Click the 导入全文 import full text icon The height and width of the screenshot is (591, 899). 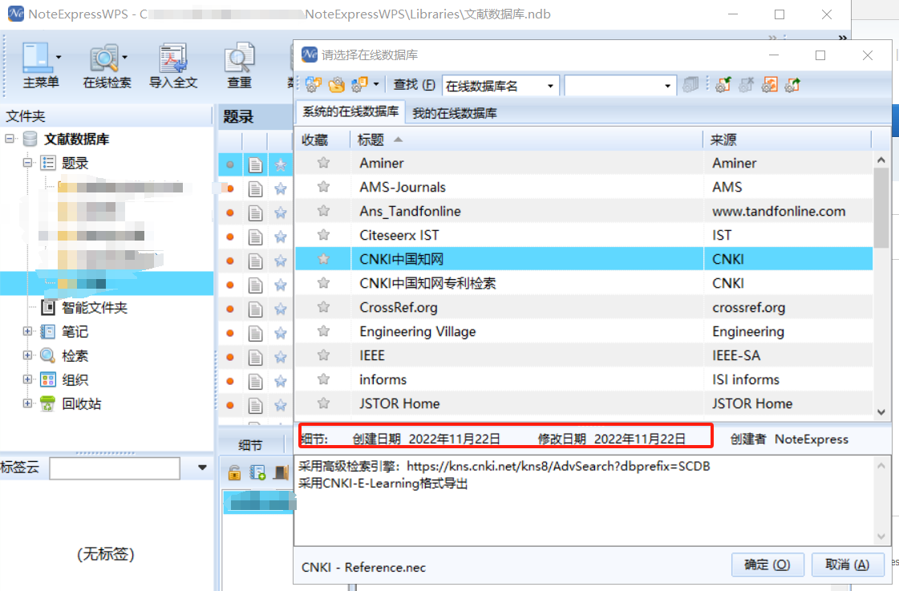click(173, 58)
